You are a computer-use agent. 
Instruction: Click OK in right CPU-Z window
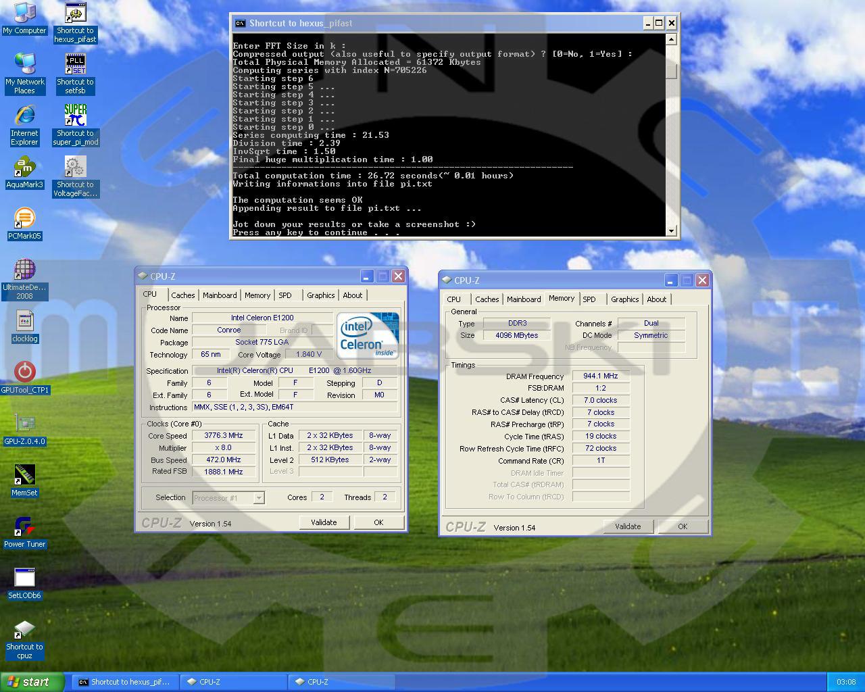(x=683, y=526)
